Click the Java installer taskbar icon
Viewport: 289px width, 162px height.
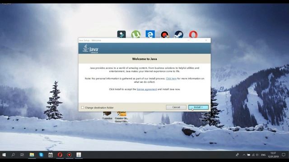click(79, 155)
